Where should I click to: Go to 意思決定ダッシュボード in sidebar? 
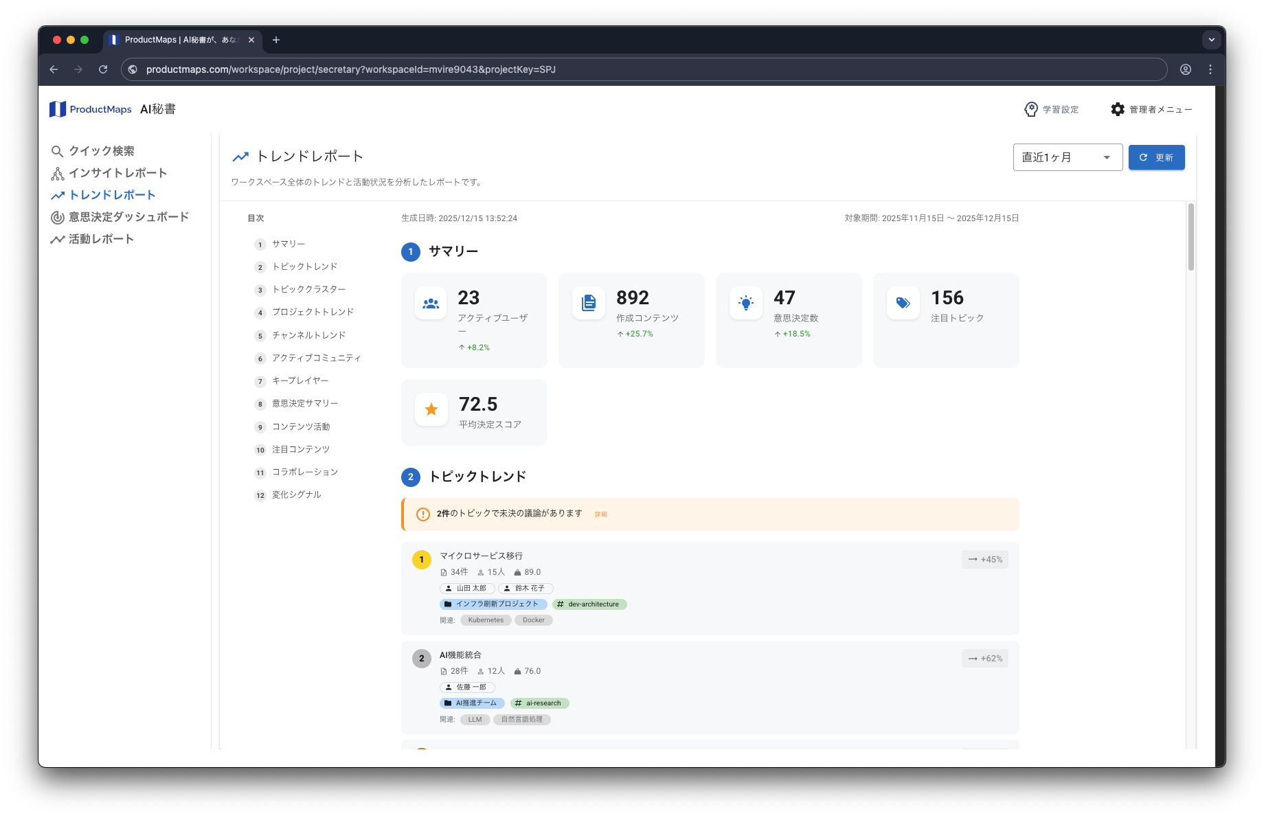128,217
